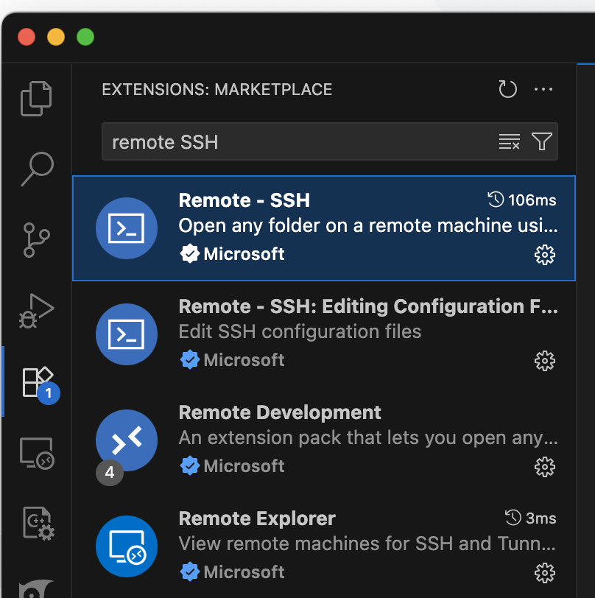Open the Search view in activity bar
Screen dimensions: 595x598
(x=37, y=169)
